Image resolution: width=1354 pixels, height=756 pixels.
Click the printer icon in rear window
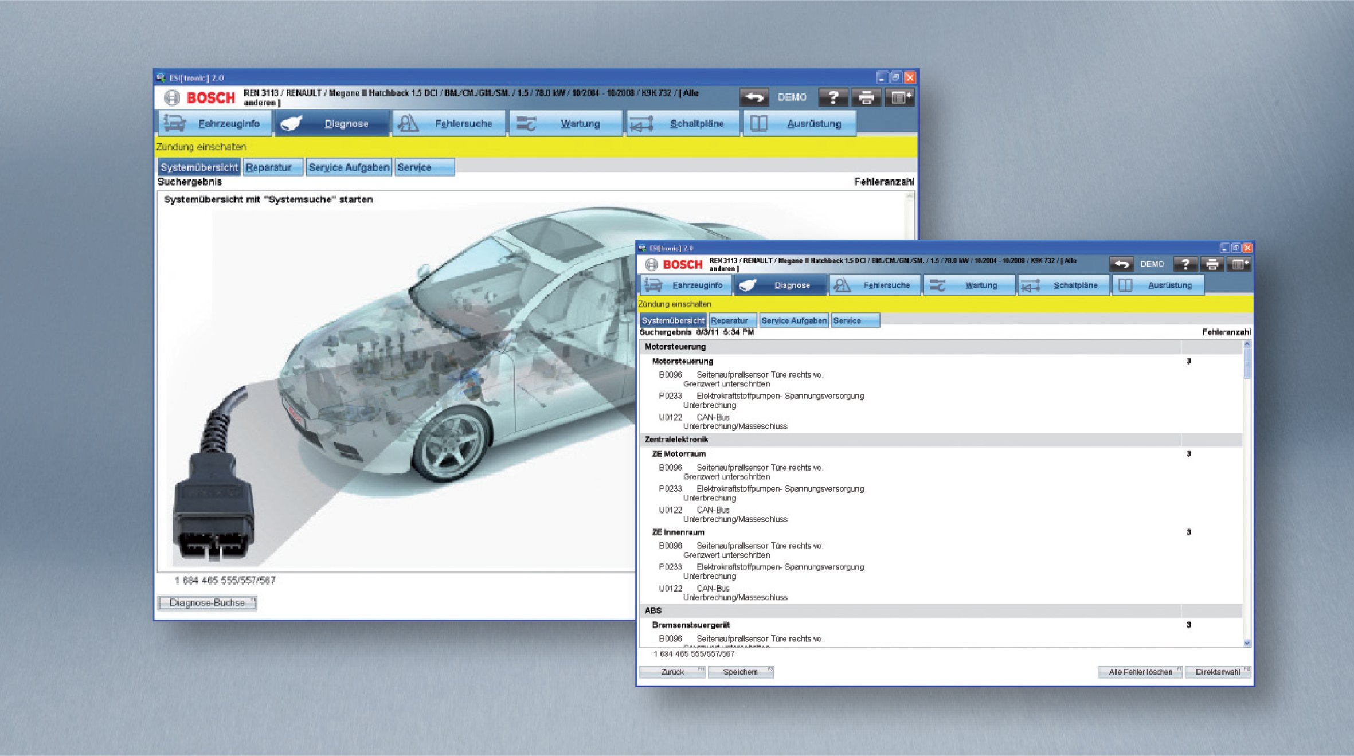pyautogui.click(x=866, y=97)
